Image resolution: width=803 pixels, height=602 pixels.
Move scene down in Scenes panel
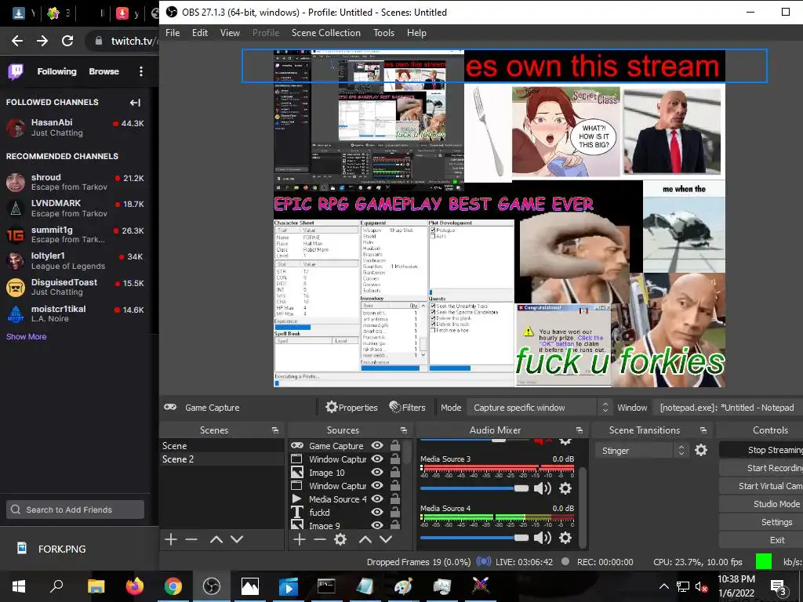[x=237, y=539]
